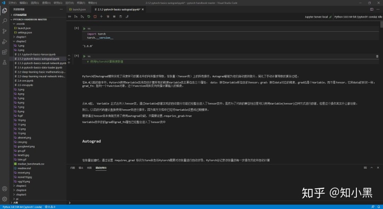Open the Source Control view
Viewport: 383px width, 209px height.
click(x=4, y=31)
